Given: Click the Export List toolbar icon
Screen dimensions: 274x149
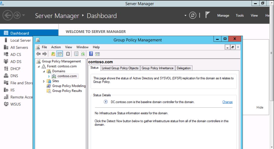Looking at the screenshot, I should point(76,54).
